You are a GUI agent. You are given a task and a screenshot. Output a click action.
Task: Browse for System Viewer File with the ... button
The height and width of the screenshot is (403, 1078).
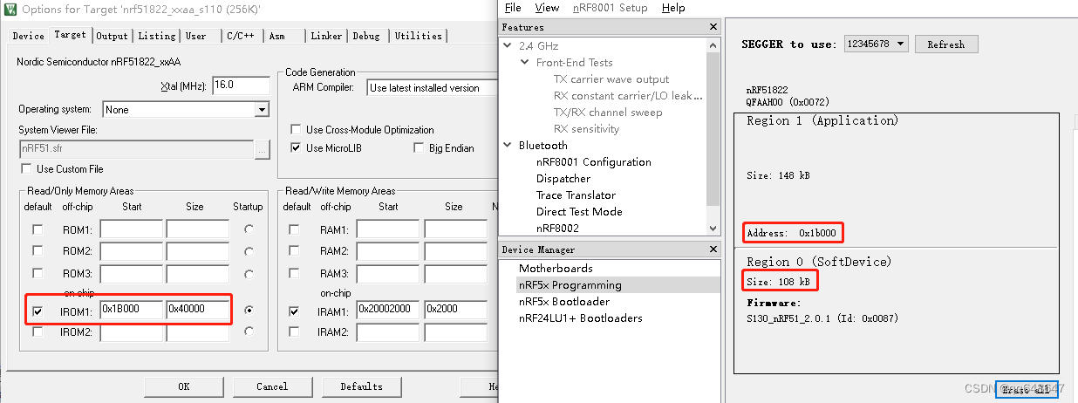click(263, 149)
